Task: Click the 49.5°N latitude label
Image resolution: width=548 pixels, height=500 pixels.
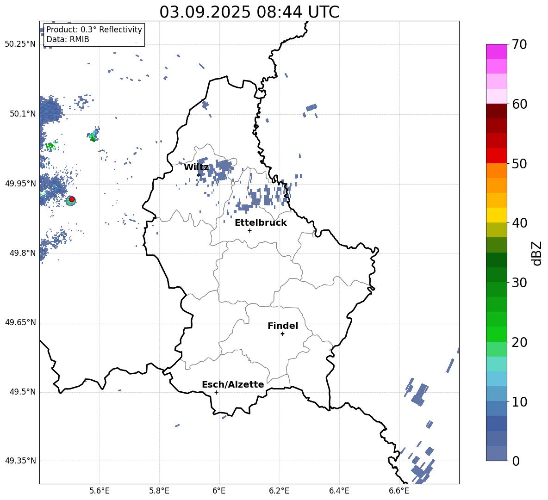Action: tap(23, 391)
